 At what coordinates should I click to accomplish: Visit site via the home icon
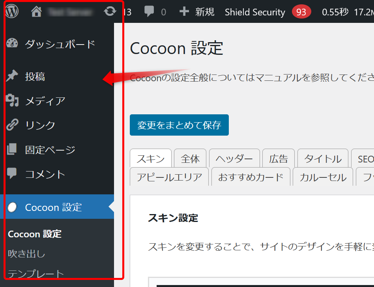[36, 12]
